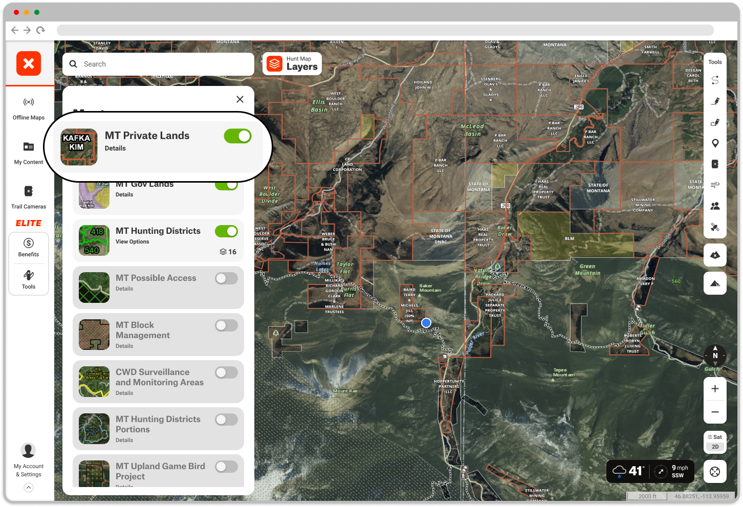The width and height of the screenshot is (743, 507).
Task: Open Details under MT Gov Lands
Action: pos(124,194)
